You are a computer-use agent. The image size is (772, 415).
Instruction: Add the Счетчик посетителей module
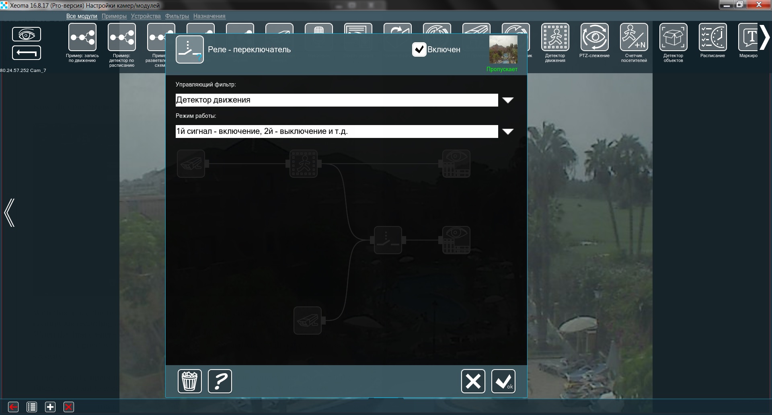634,37
